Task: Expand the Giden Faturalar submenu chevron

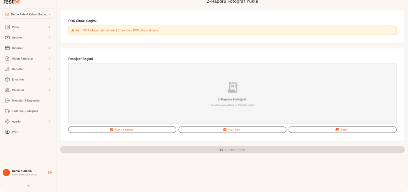Action: click(x=50, y=58)
